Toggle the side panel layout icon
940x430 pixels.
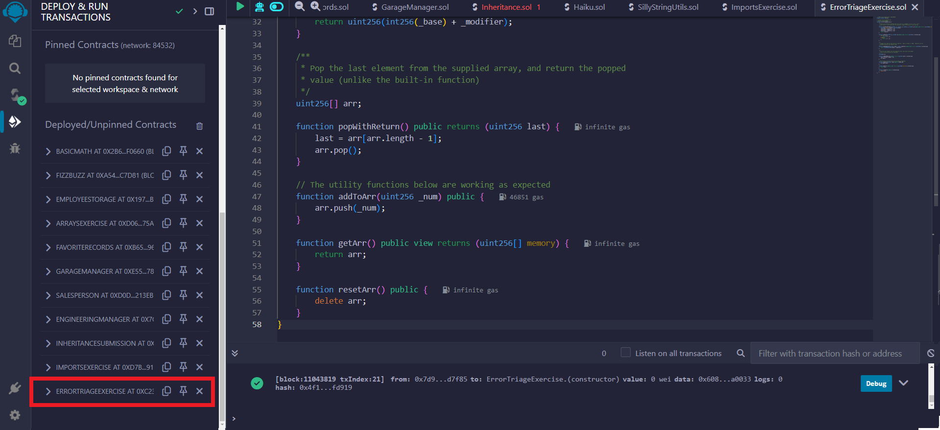[210, 11]
